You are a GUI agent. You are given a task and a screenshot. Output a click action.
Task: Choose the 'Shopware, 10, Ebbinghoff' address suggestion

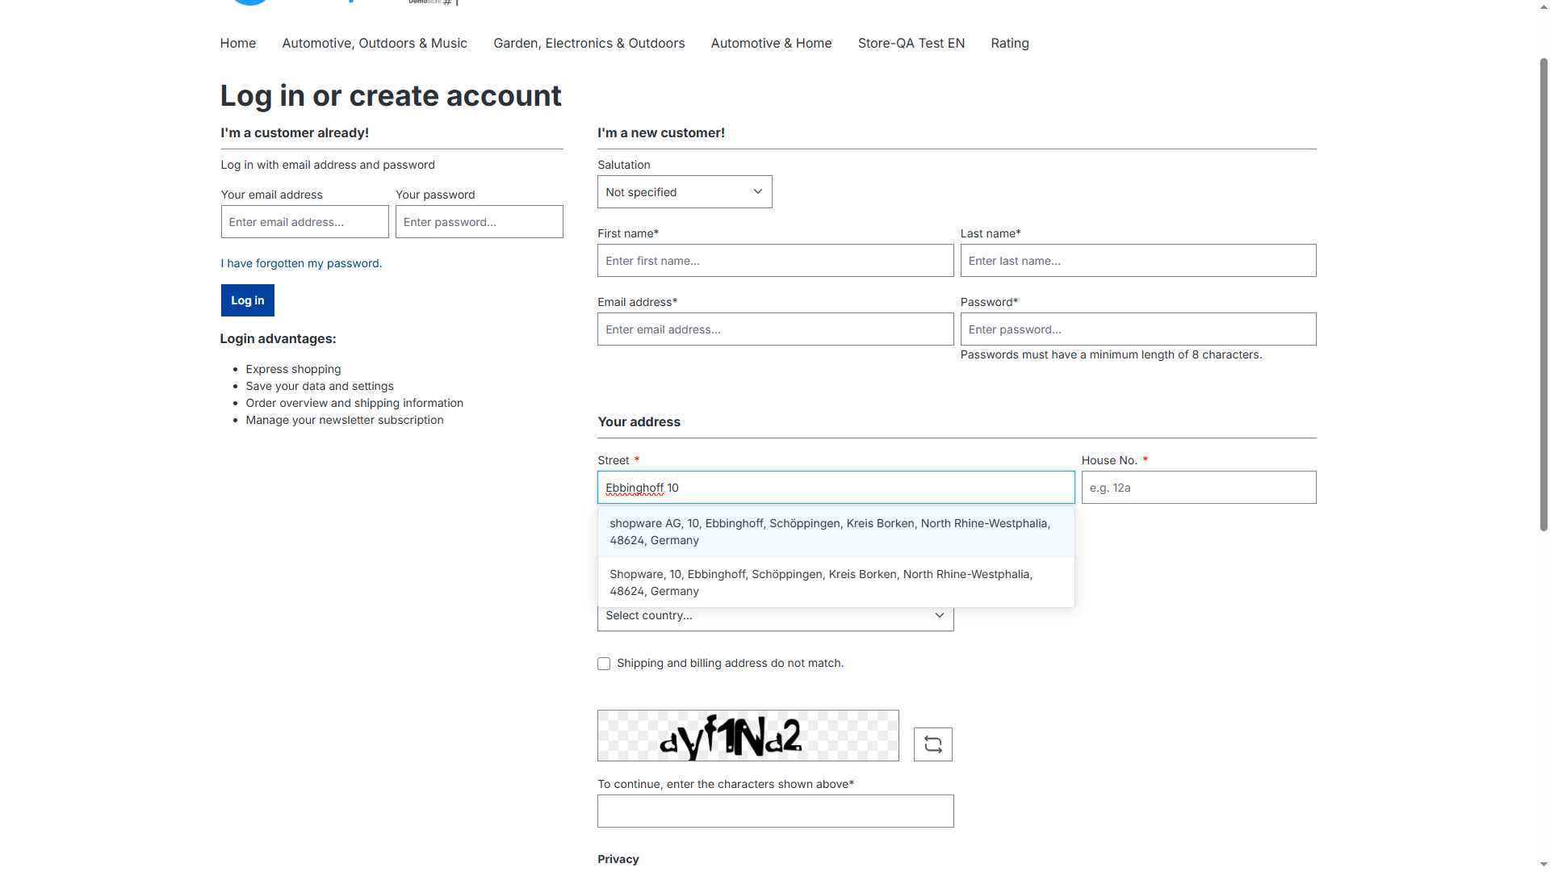[x=836, y=583]
